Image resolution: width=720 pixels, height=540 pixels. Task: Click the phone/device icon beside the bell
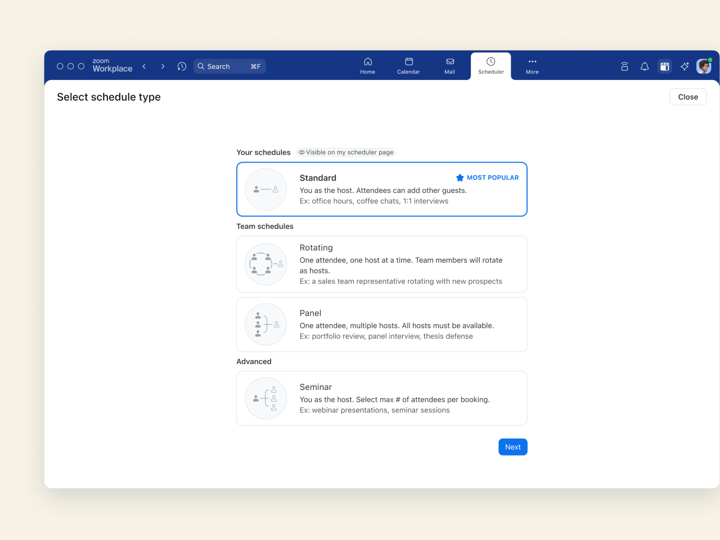click(x=624, y=66)
